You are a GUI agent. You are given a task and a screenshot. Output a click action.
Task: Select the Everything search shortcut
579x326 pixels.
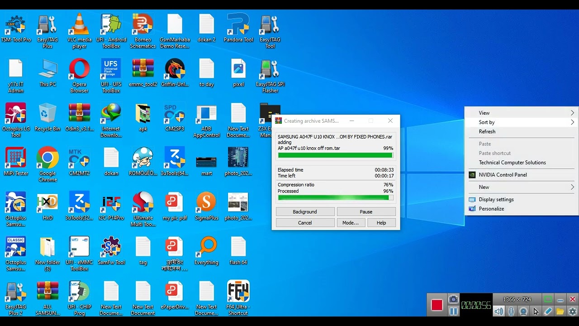206,251
